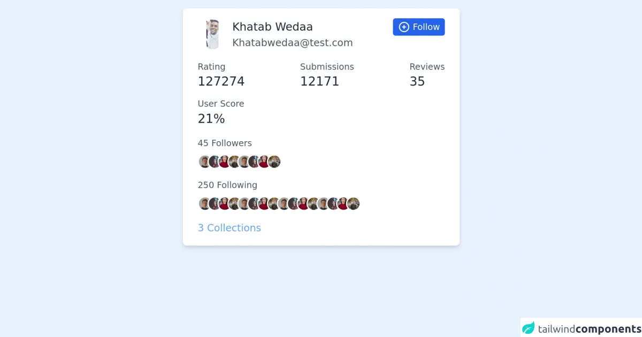Viewport: 642px width, 337px height.
Task: Click the last avatar in Followers row
Action: click(x=274, y=162)
